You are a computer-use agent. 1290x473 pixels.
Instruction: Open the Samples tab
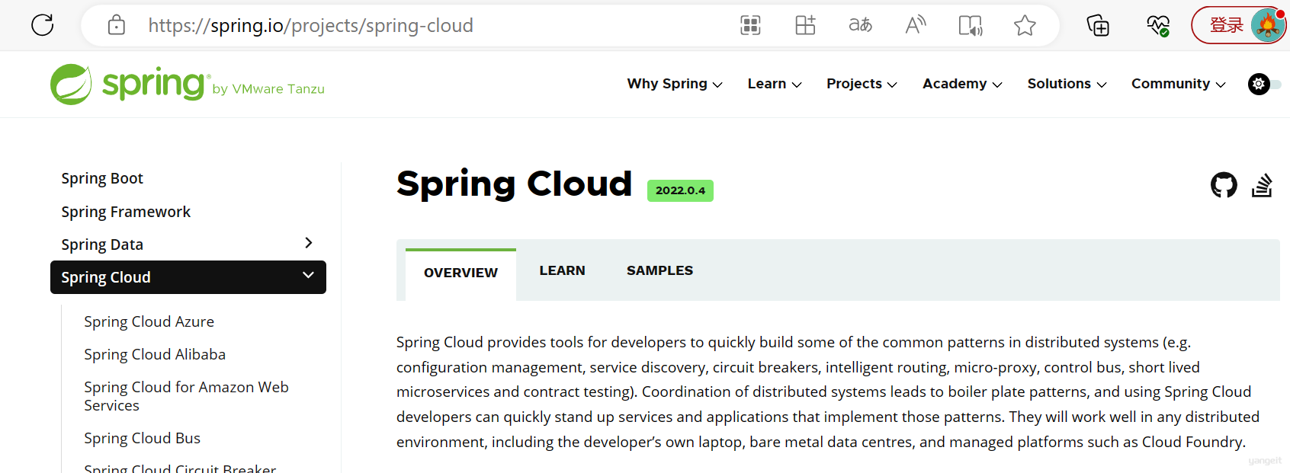[660, 270]
